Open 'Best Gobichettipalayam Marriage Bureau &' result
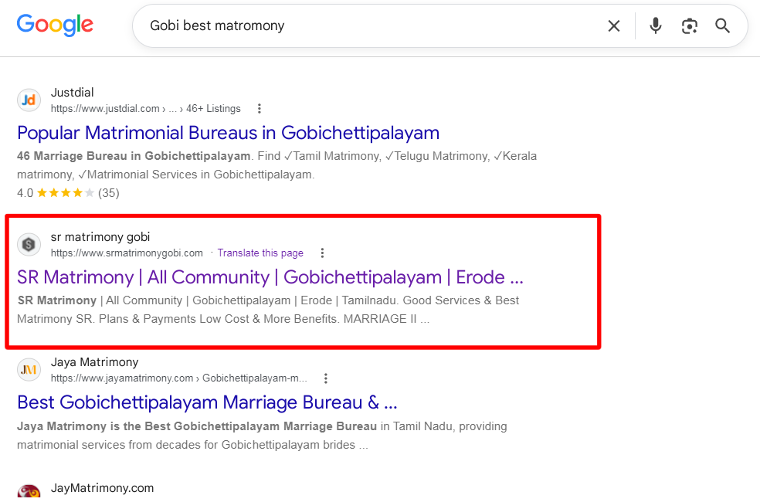Viewport: 760px width, 502px height. point(207,402)
